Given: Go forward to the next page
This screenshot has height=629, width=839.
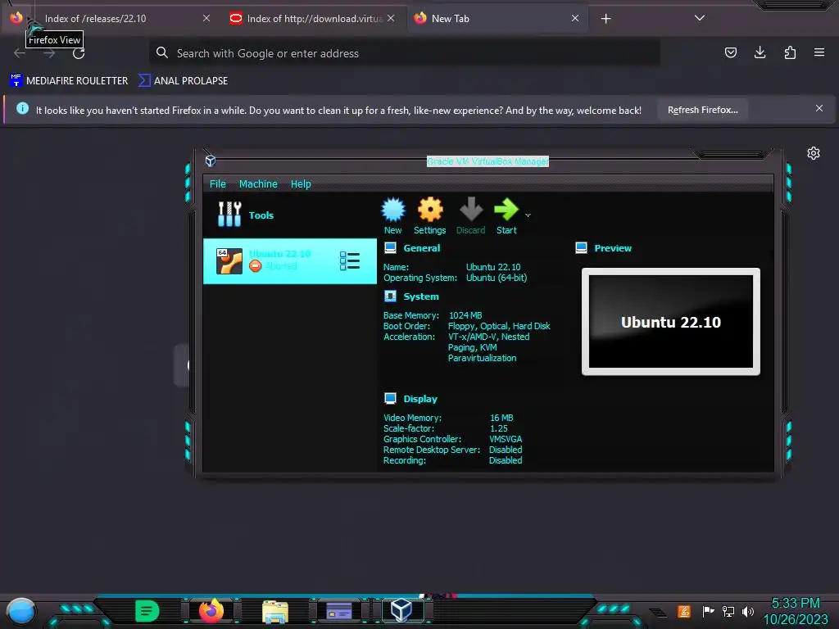Looking at the screenshot, I should (49, 53).
